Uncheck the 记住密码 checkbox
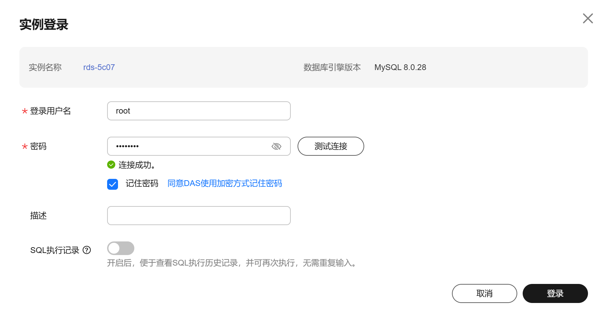Image resolution: width=606 pixels, height=321 pixels. [113, 184]
